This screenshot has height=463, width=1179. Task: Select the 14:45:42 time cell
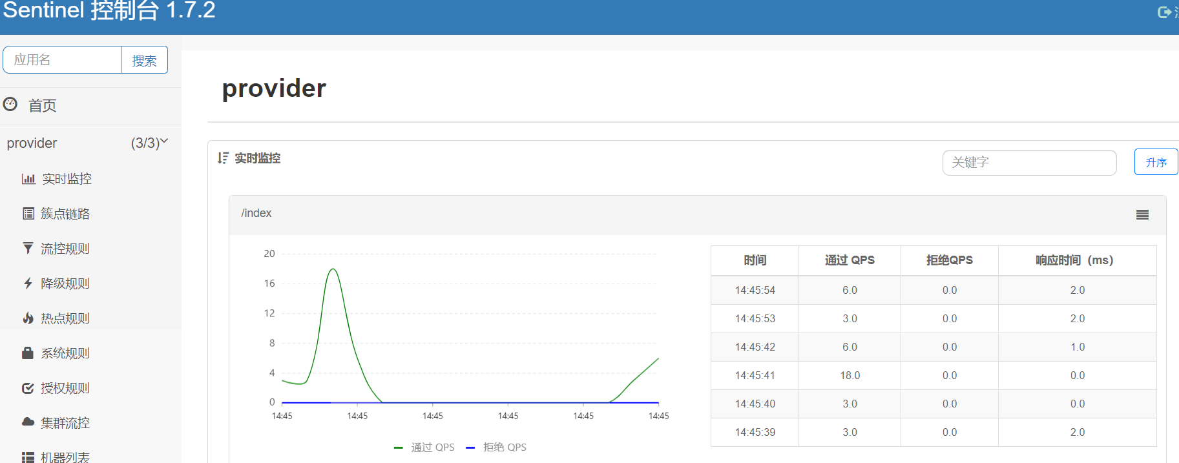click(755, 347)
